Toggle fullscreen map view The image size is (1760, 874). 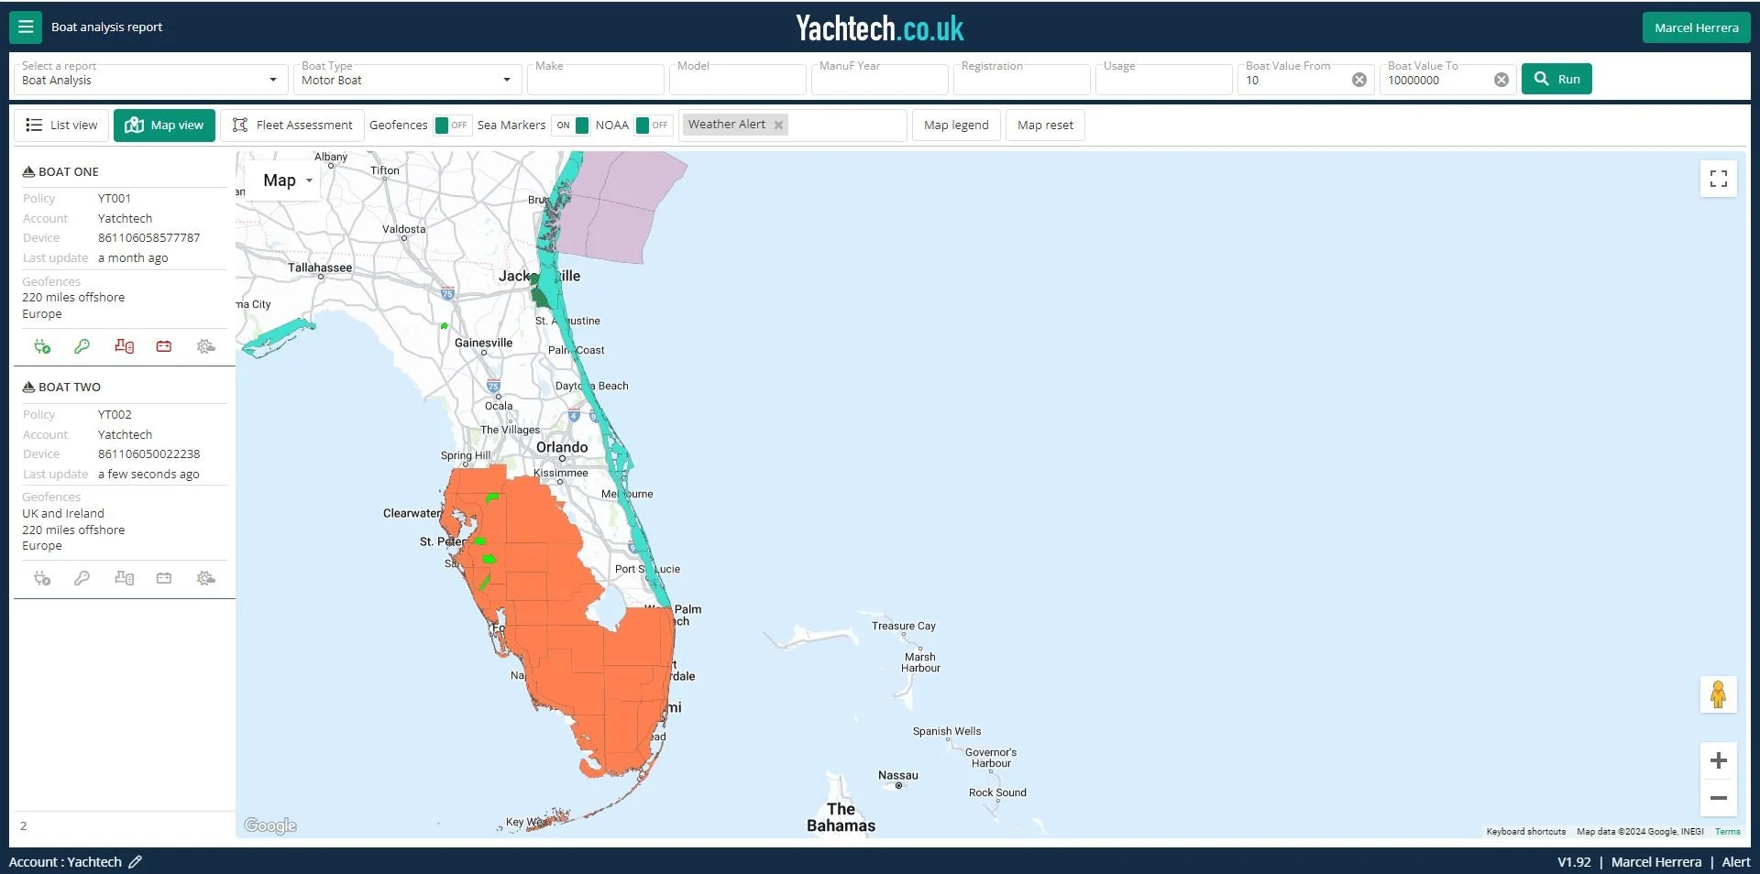click(1718, 179)
